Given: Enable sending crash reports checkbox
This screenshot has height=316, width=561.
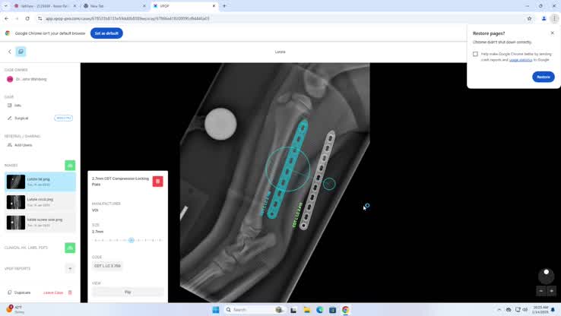Looking at the screenshot, I should 476,54.
